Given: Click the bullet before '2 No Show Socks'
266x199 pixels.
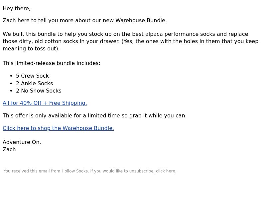Looking at the screenshot, I should tap(11, 91).
